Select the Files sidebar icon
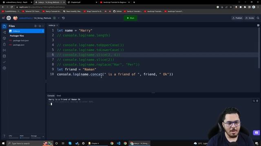This screenshot has width=261, height=146. [4, 26]
